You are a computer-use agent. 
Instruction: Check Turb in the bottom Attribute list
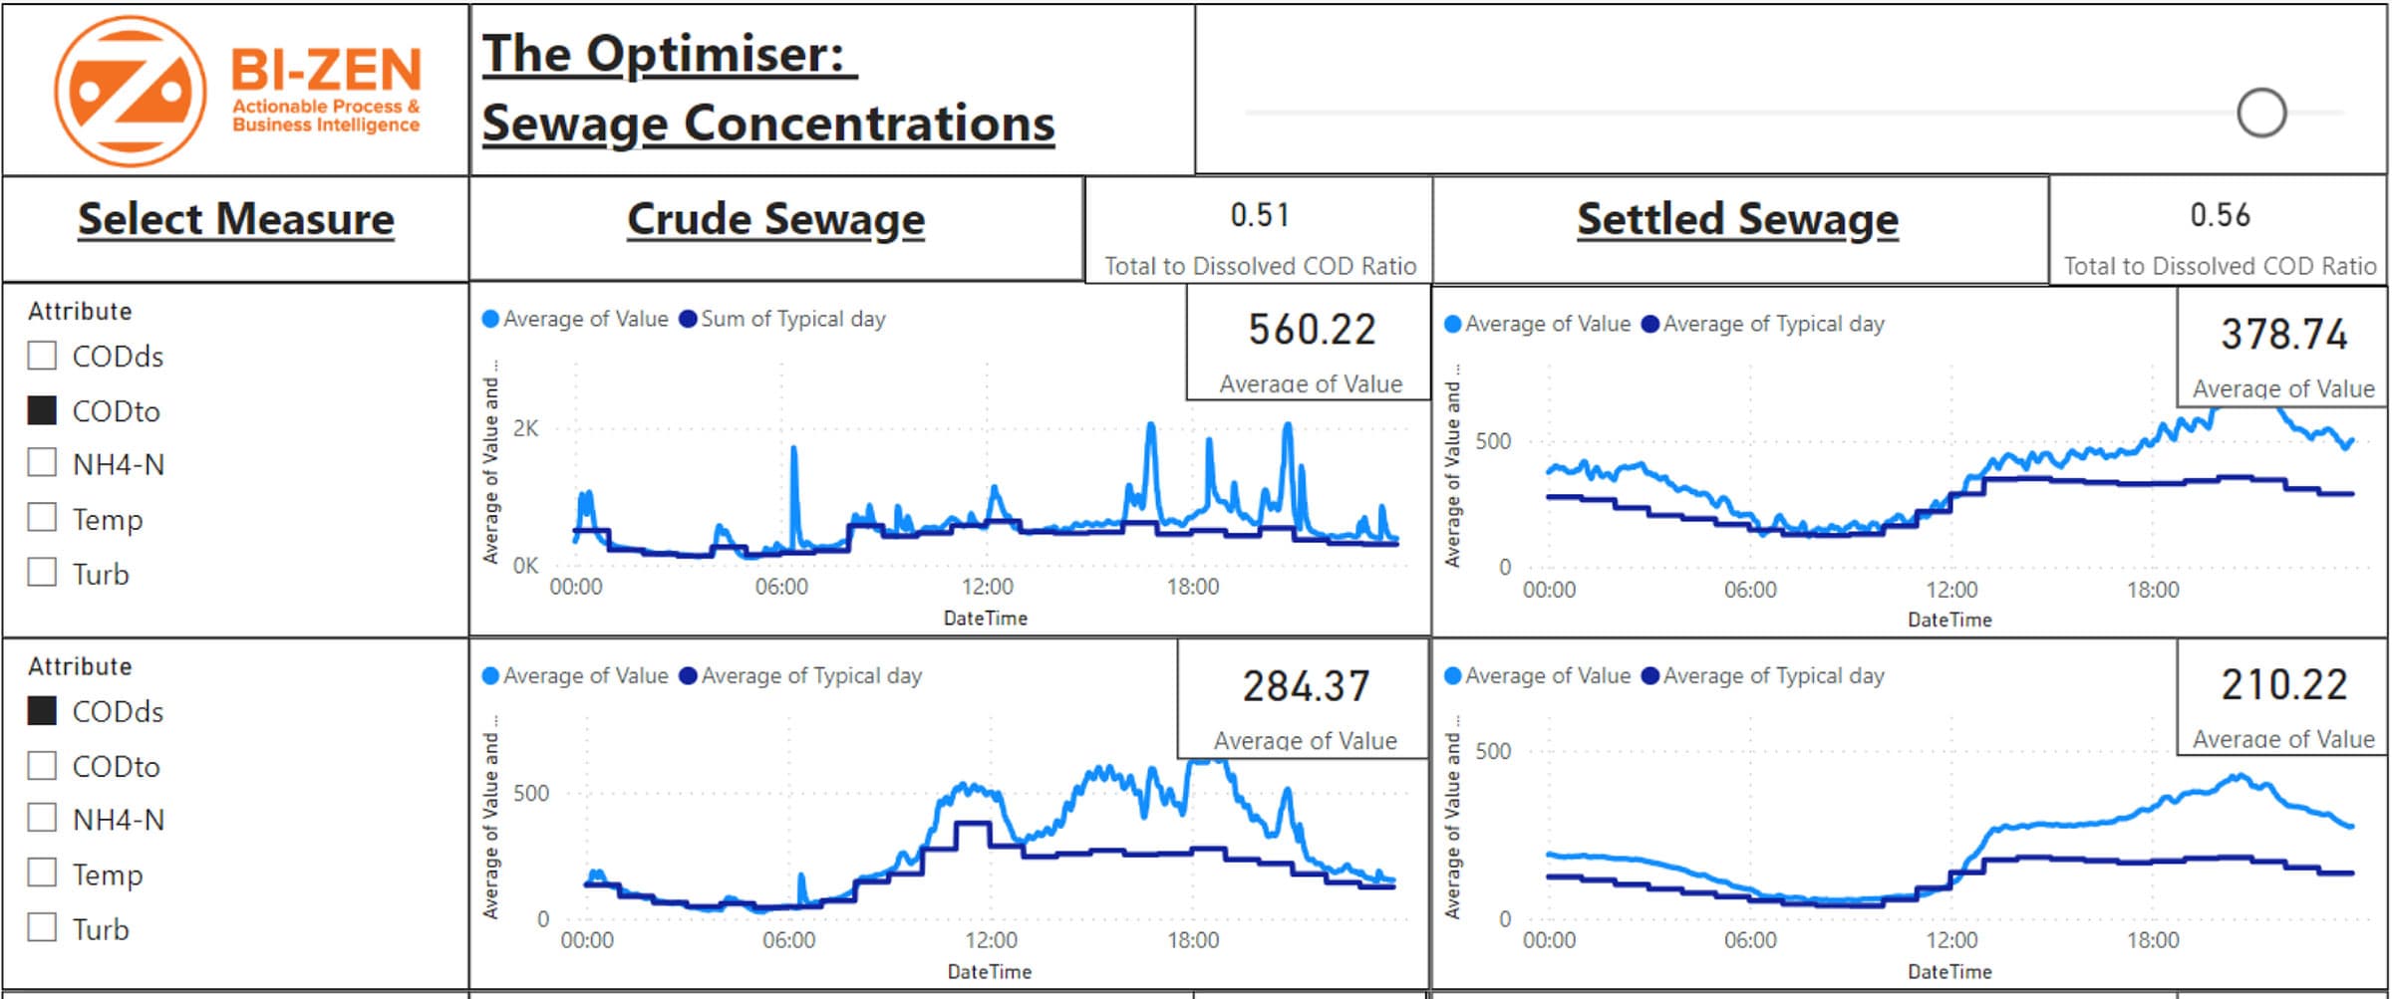click(x=42, y=928)
